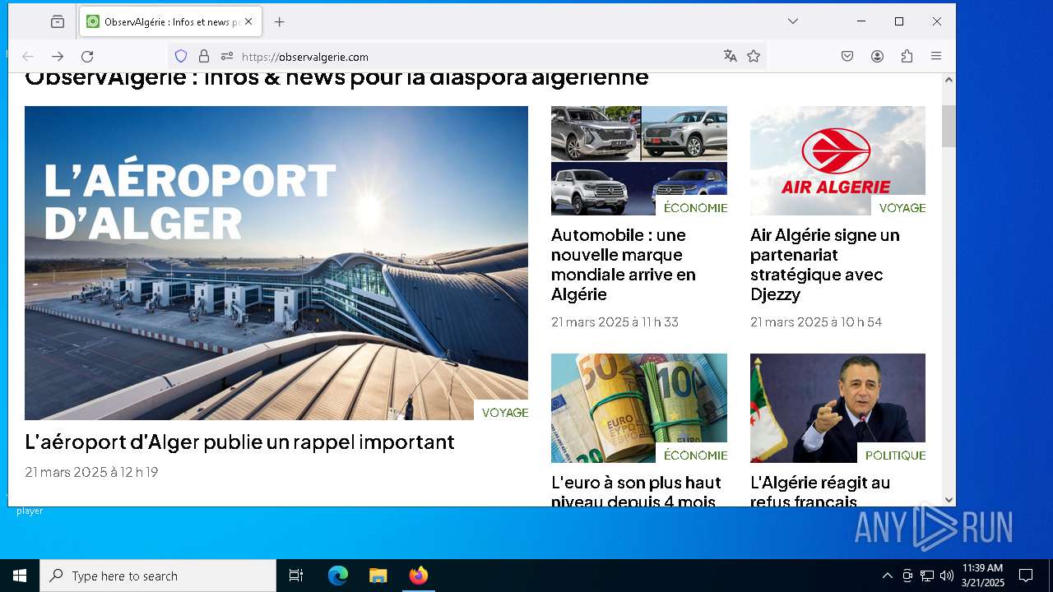Close the ObservAlgérie browser tab
Image resolution: width=1053 pixels, height=592 pixels.
point(248,22)
